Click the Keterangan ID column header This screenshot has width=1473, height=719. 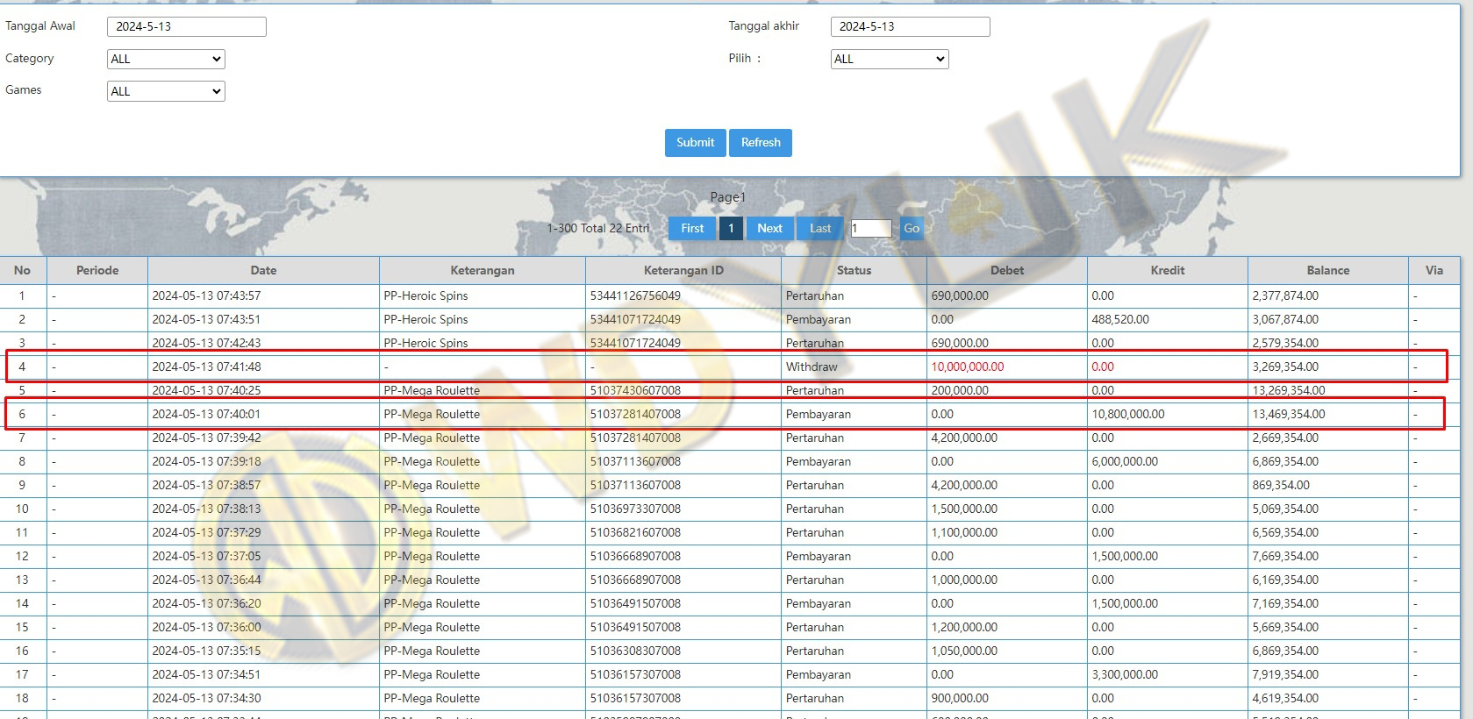pos(683,271)
